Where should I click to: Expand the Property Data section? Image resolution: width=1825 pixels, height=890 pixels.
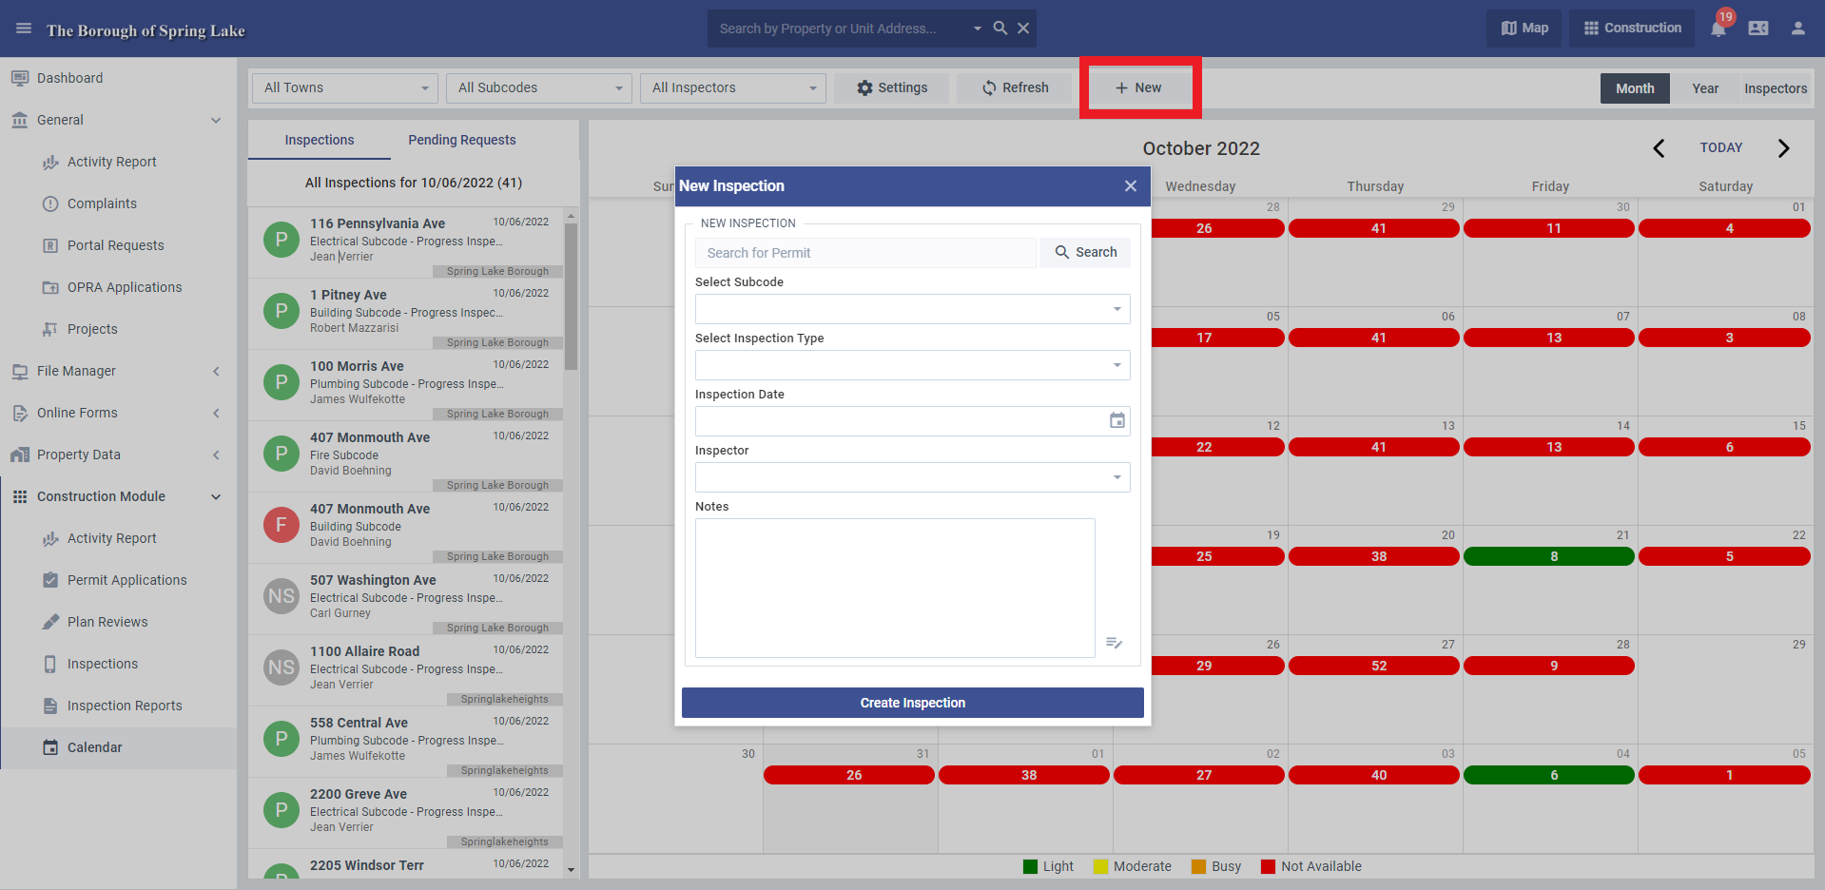(x=216, y=455)
